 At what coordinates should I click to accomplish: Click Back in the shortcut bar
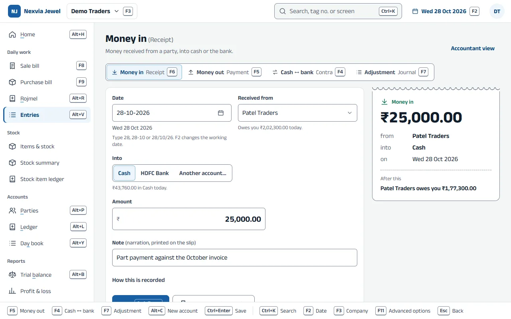(x=451, y=311)
